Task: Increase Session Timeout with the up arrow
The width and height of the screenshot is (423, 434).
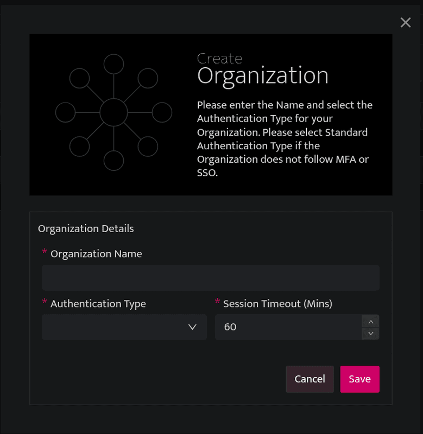Action: click(x=371, y=322)
